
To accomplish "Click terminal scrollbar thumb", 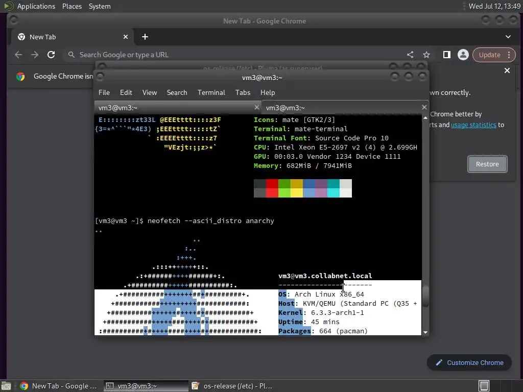I will [x=425, y=297].
